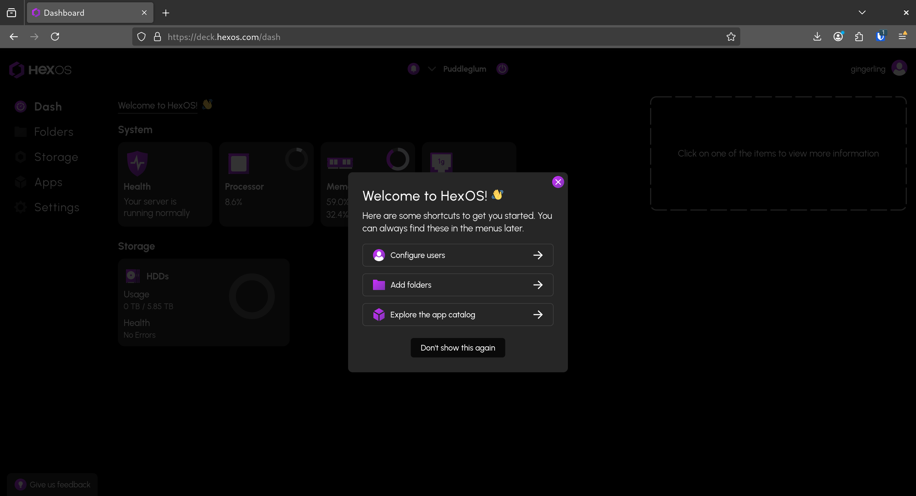Screen dimensions: 916x496
Task: Click the Processor chip icon
Action: (239, 164)
